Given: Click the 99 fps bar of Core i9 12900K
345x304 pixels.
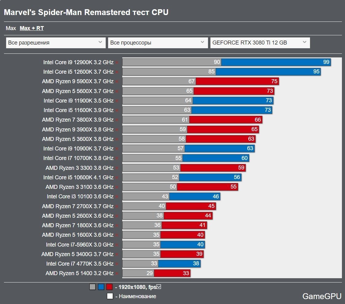Looking at the screenshot, I should [276, 62].
